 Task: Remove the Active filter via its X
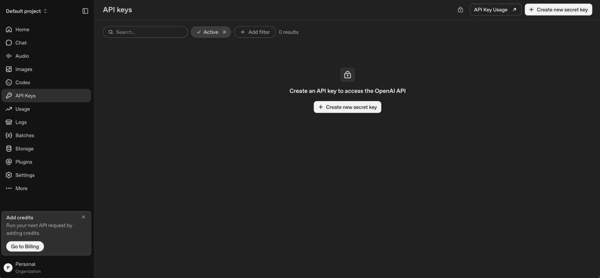(x=224, y=32)
